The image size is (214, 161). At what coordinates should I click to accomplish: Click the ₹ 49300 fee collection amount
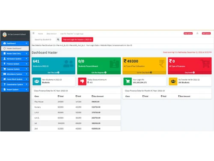131,61
